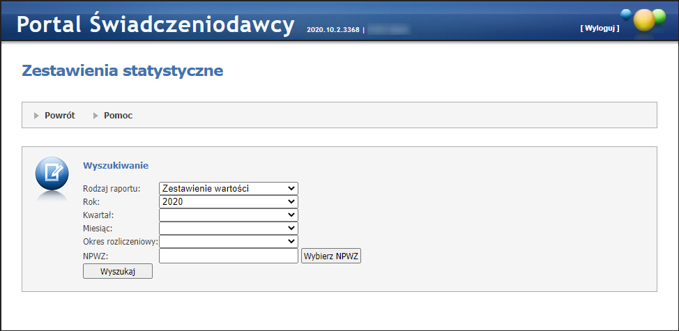The height and width of the screenshot is (331, 679).
Task: Click the version number 2020.10.2.3368 text
Action: (333, 31)
